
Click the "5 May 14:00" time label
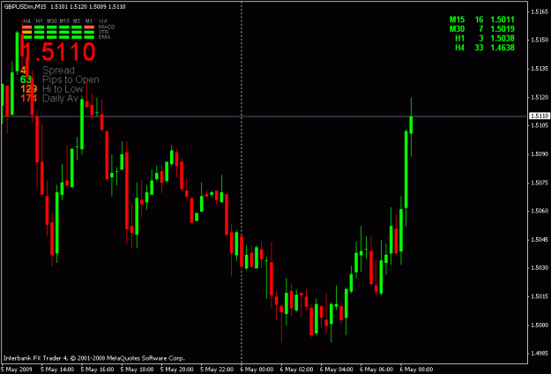(57, 370)
